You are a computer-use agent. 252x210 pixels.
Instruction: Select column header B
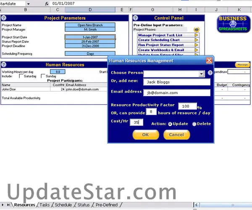[x=25, y=10]
